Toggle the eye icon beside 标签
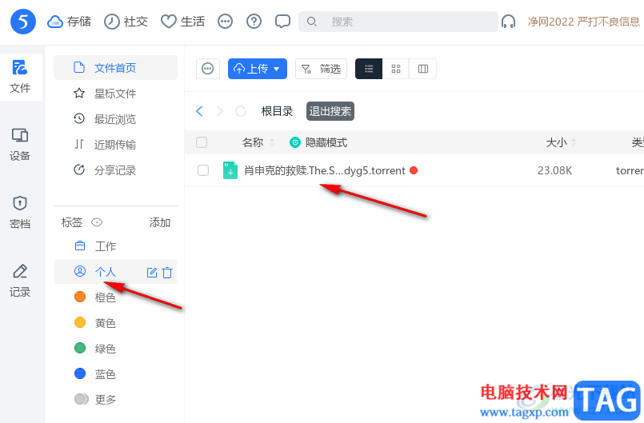This screenshot has width=644, height=423. coord(97,222)
